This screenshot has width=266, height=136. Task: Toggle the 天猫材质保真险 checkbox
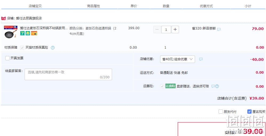(x=22, y=48)
